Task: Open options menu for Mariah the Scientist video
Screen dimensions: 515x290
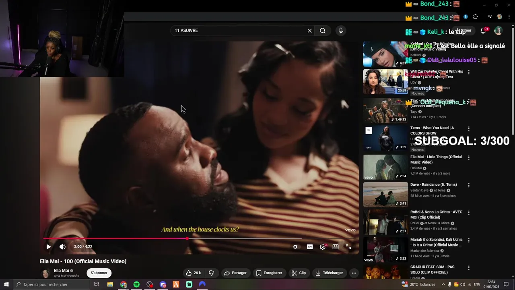Action: (469, 240)
